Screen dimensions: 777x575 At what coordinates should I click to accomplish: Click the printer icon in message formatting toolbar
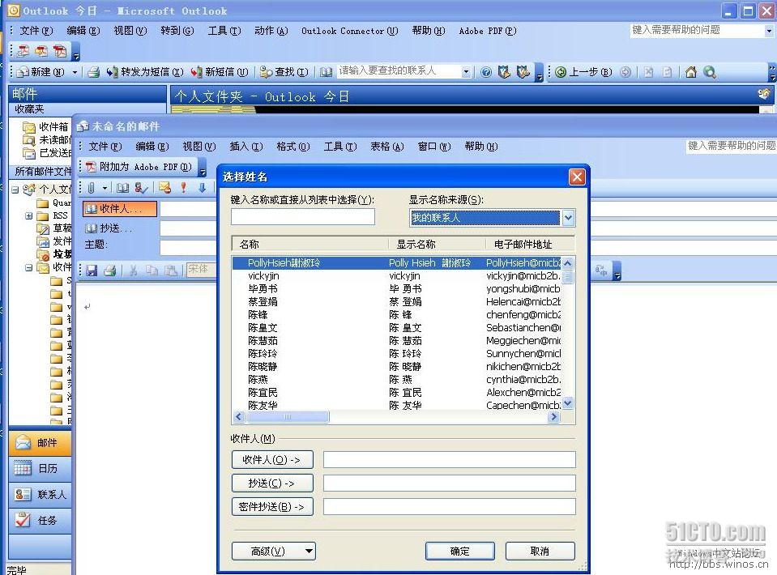pos(110,270)
